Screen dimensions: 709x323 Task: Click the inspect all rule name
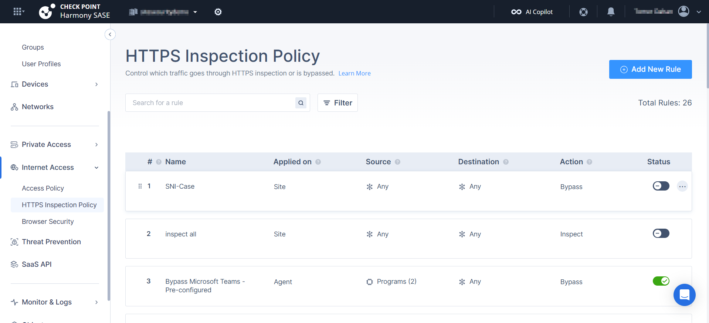pos(181,234)
